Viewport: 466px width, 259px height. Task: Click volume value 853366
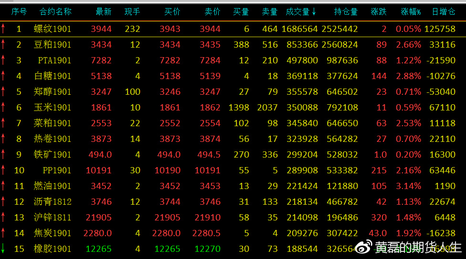click(302, 45)
